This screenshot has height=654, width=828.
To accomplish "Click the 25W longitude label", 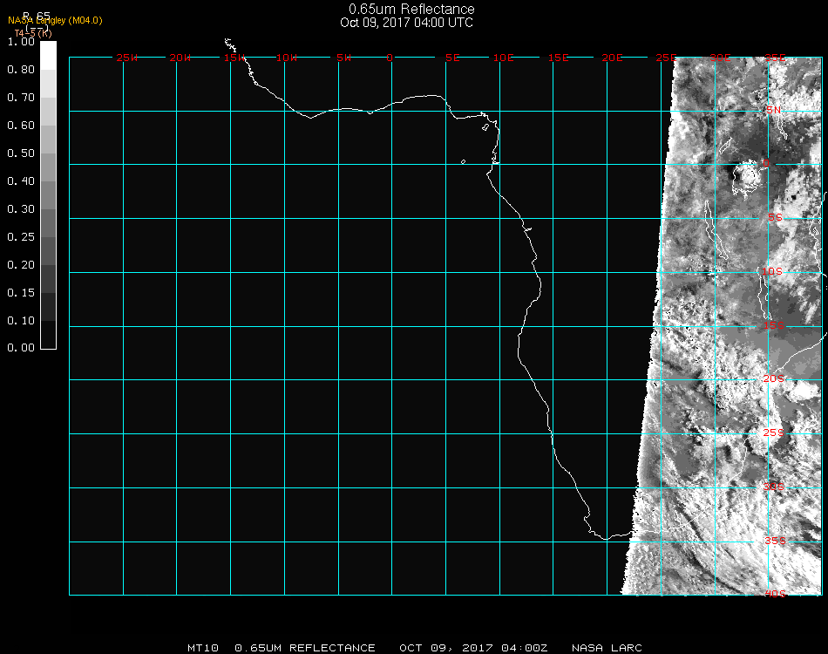I will [x=127, y=58].
